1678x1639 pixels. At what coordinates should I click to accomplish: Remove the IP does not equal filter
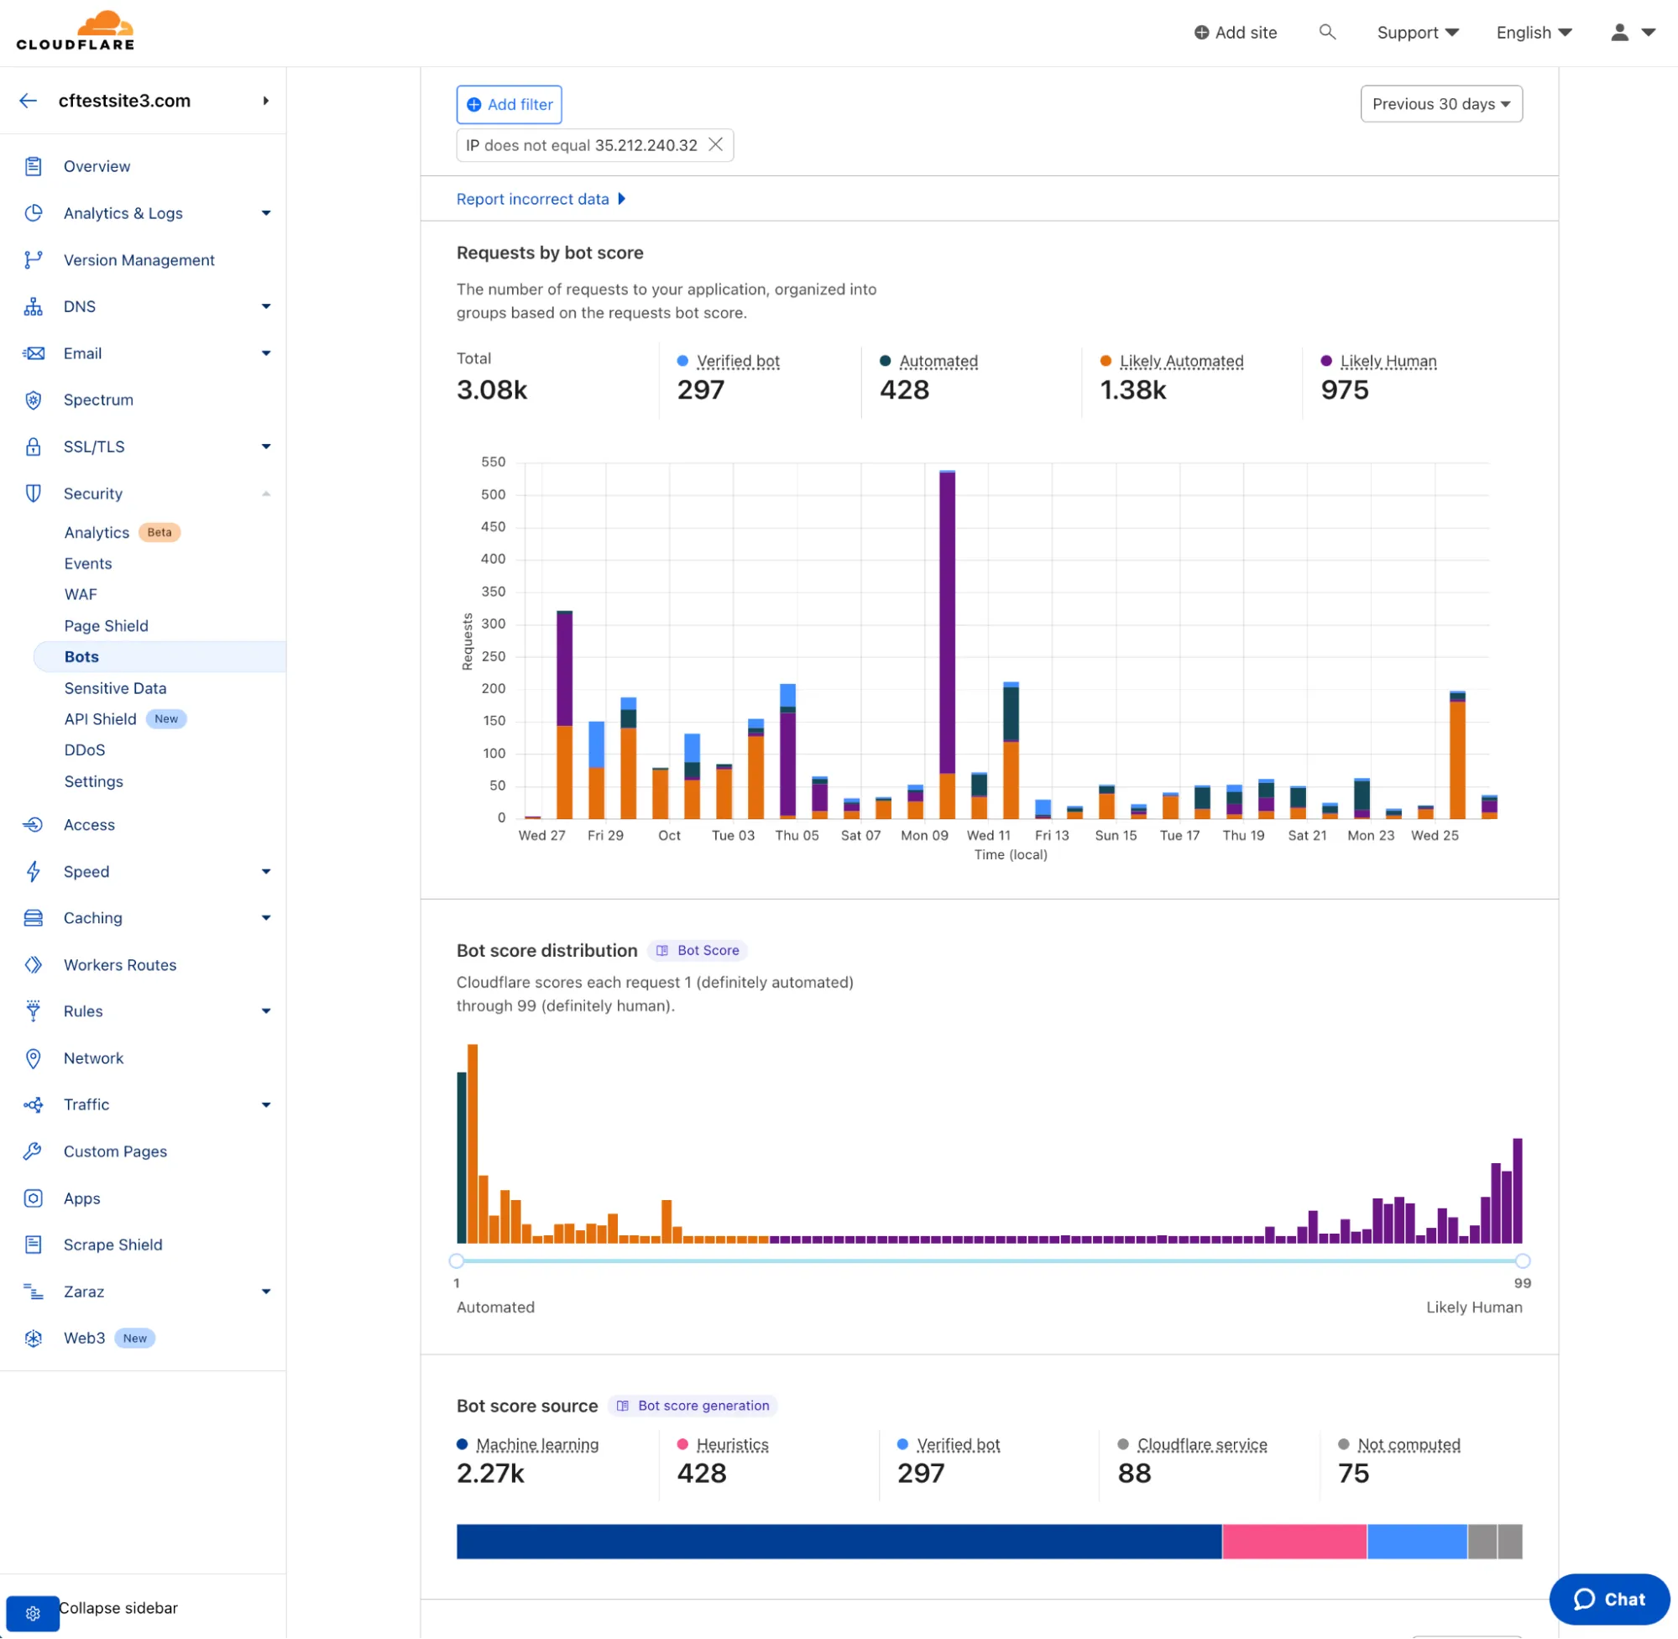(x=715, y=144)
